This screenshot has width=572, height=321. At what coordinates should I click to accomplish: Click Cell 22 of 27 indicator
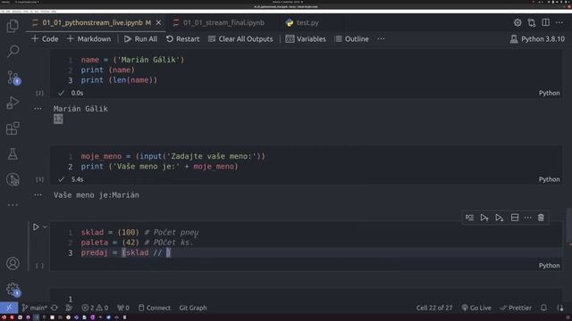(x=434, y=308)
